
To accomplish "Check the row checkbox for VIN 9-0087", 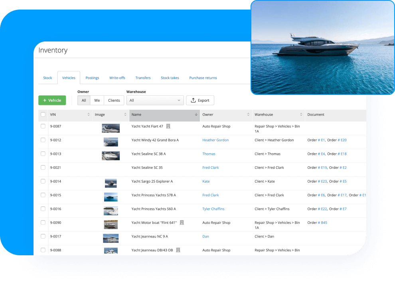I will [x=43, y=126].
